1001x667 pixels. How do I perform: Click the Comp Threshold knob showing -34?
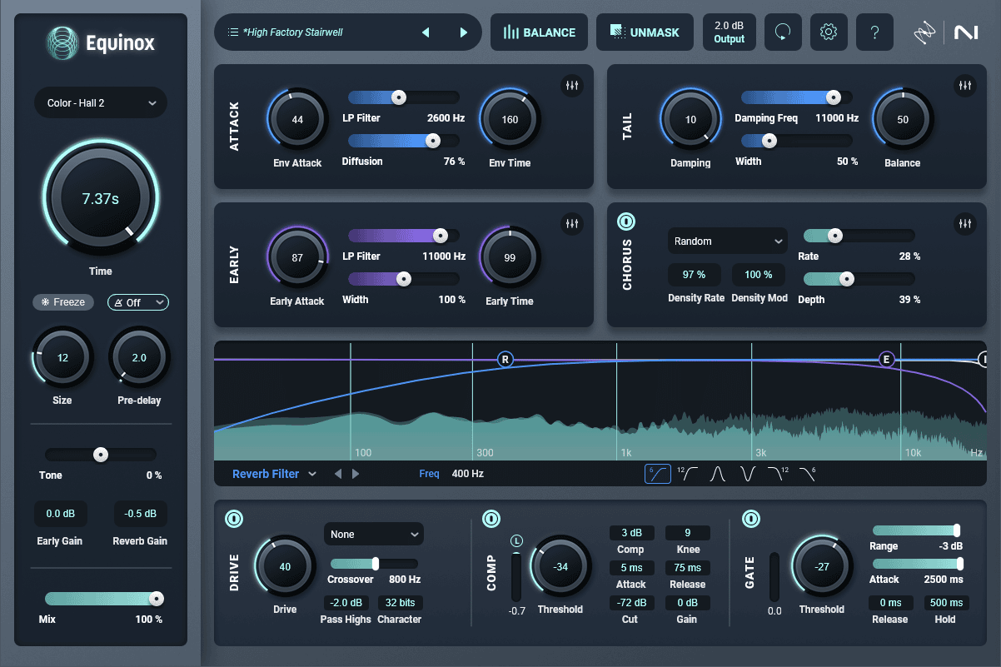(561, 566)
